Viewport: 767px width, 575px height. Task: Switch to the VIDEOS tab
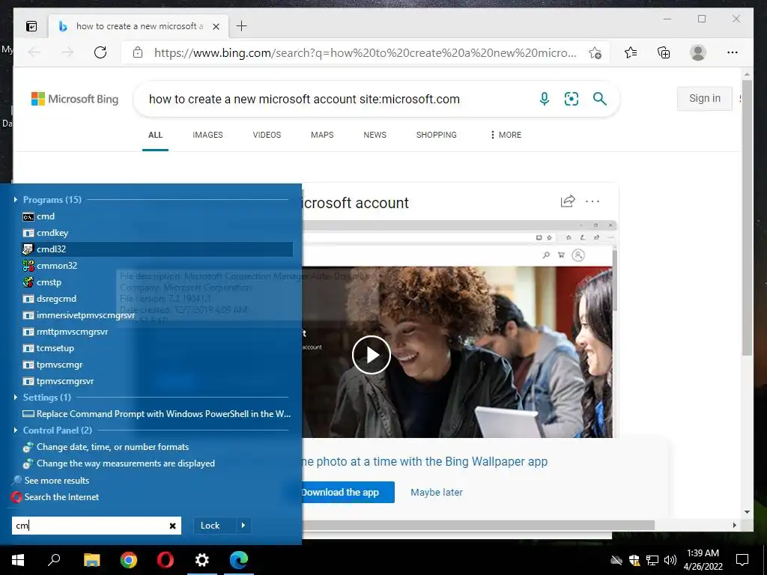pyautogui.click(x=267, y=135)
